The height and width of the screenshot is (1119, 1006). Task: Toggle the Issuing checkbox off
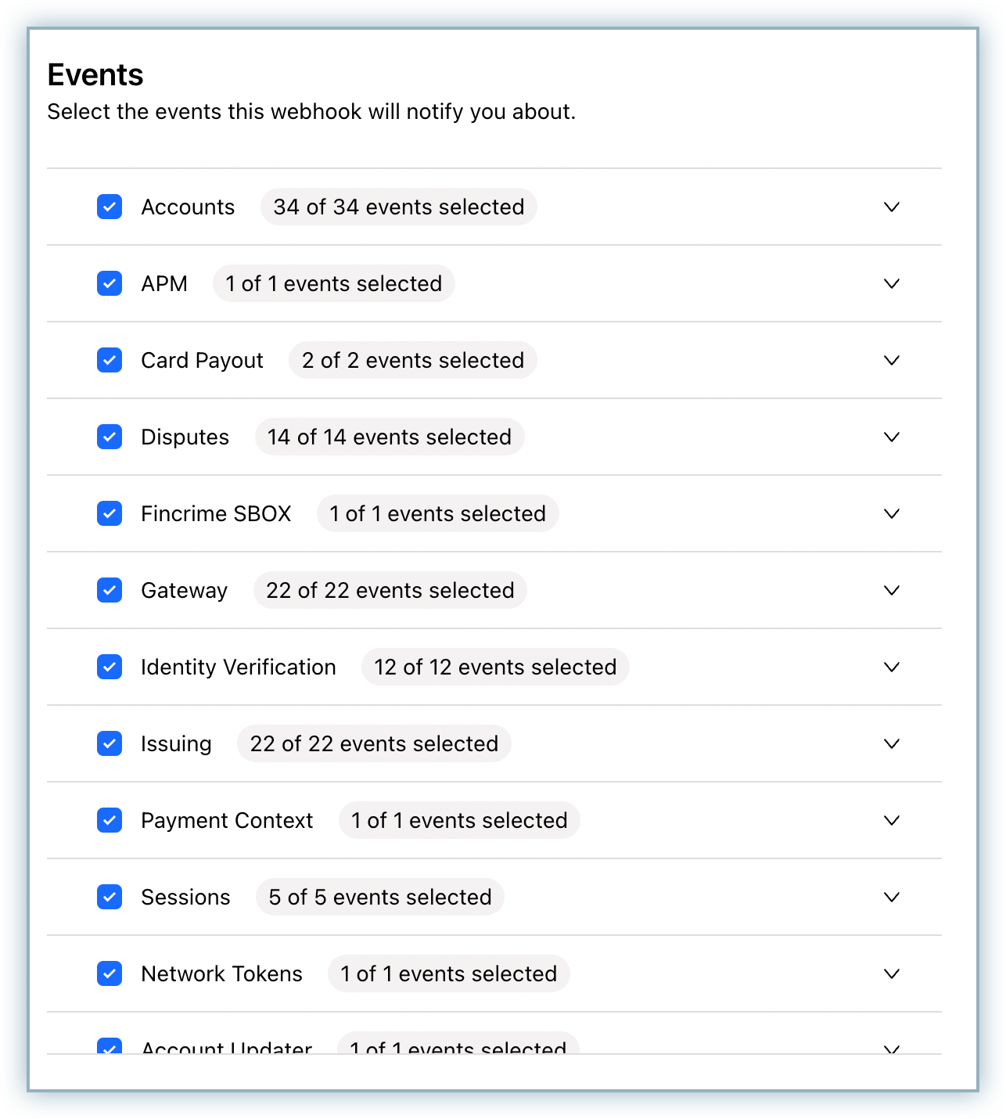[x=110, y=743]
